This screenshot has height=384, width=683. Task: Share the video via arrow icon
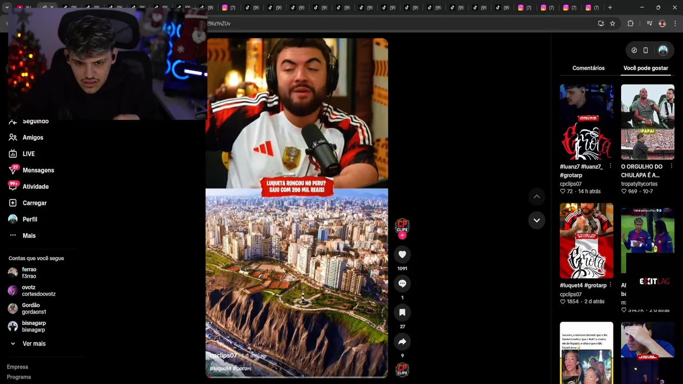(x=402, y=341)
